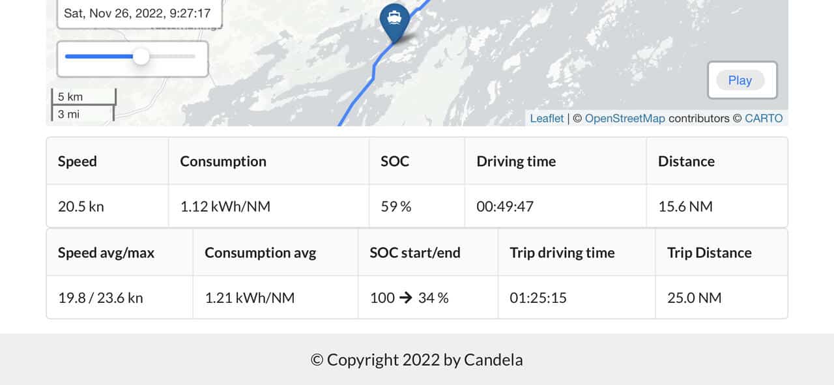Click the Driving time column header

coord(516,162)
